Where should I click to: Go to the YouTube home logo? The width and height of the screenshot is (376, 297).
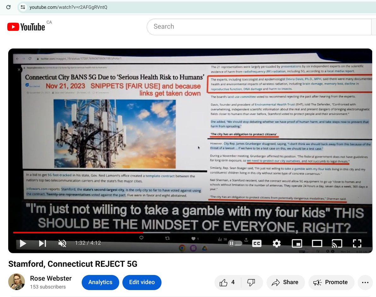tap(26, 27)
